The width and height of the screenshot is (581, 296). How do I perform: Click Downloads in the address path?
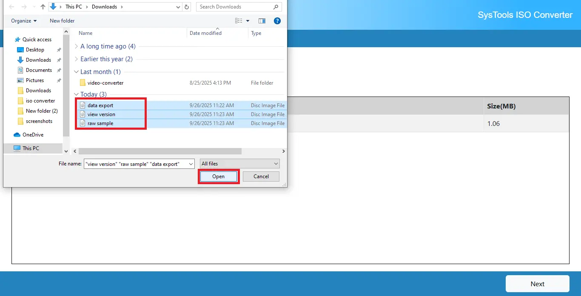[105, 7]
